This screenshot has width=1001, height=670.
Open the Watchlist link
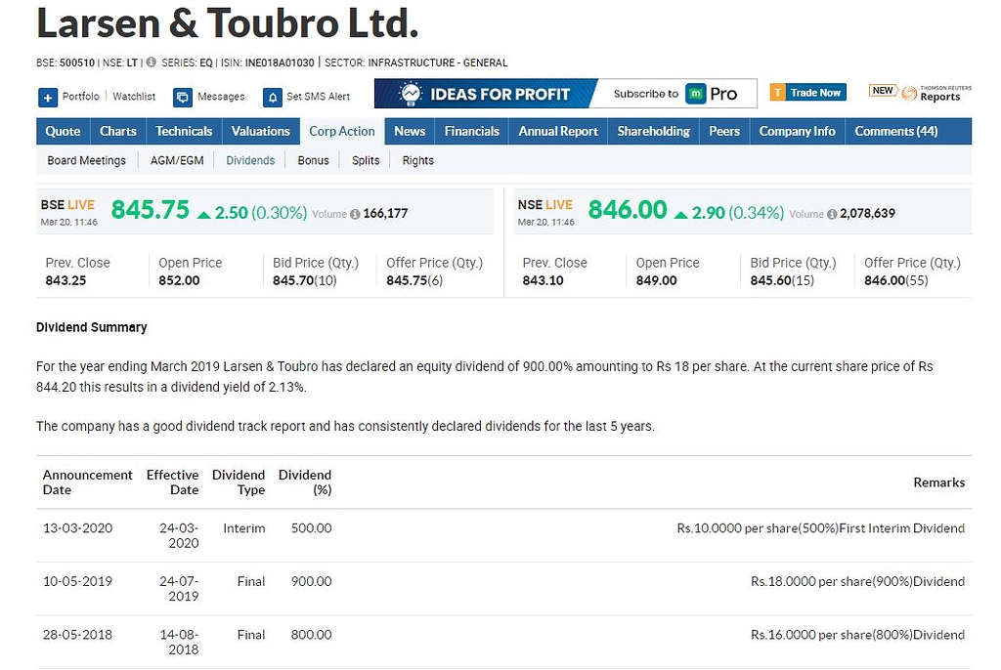coord(133,97)
